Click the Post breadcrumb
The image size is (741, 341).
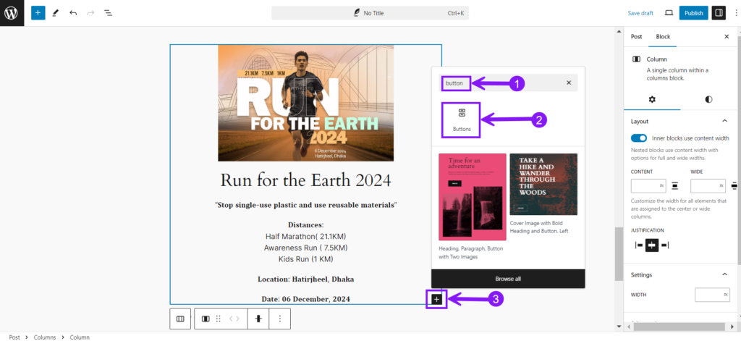(x=14, y=337)
